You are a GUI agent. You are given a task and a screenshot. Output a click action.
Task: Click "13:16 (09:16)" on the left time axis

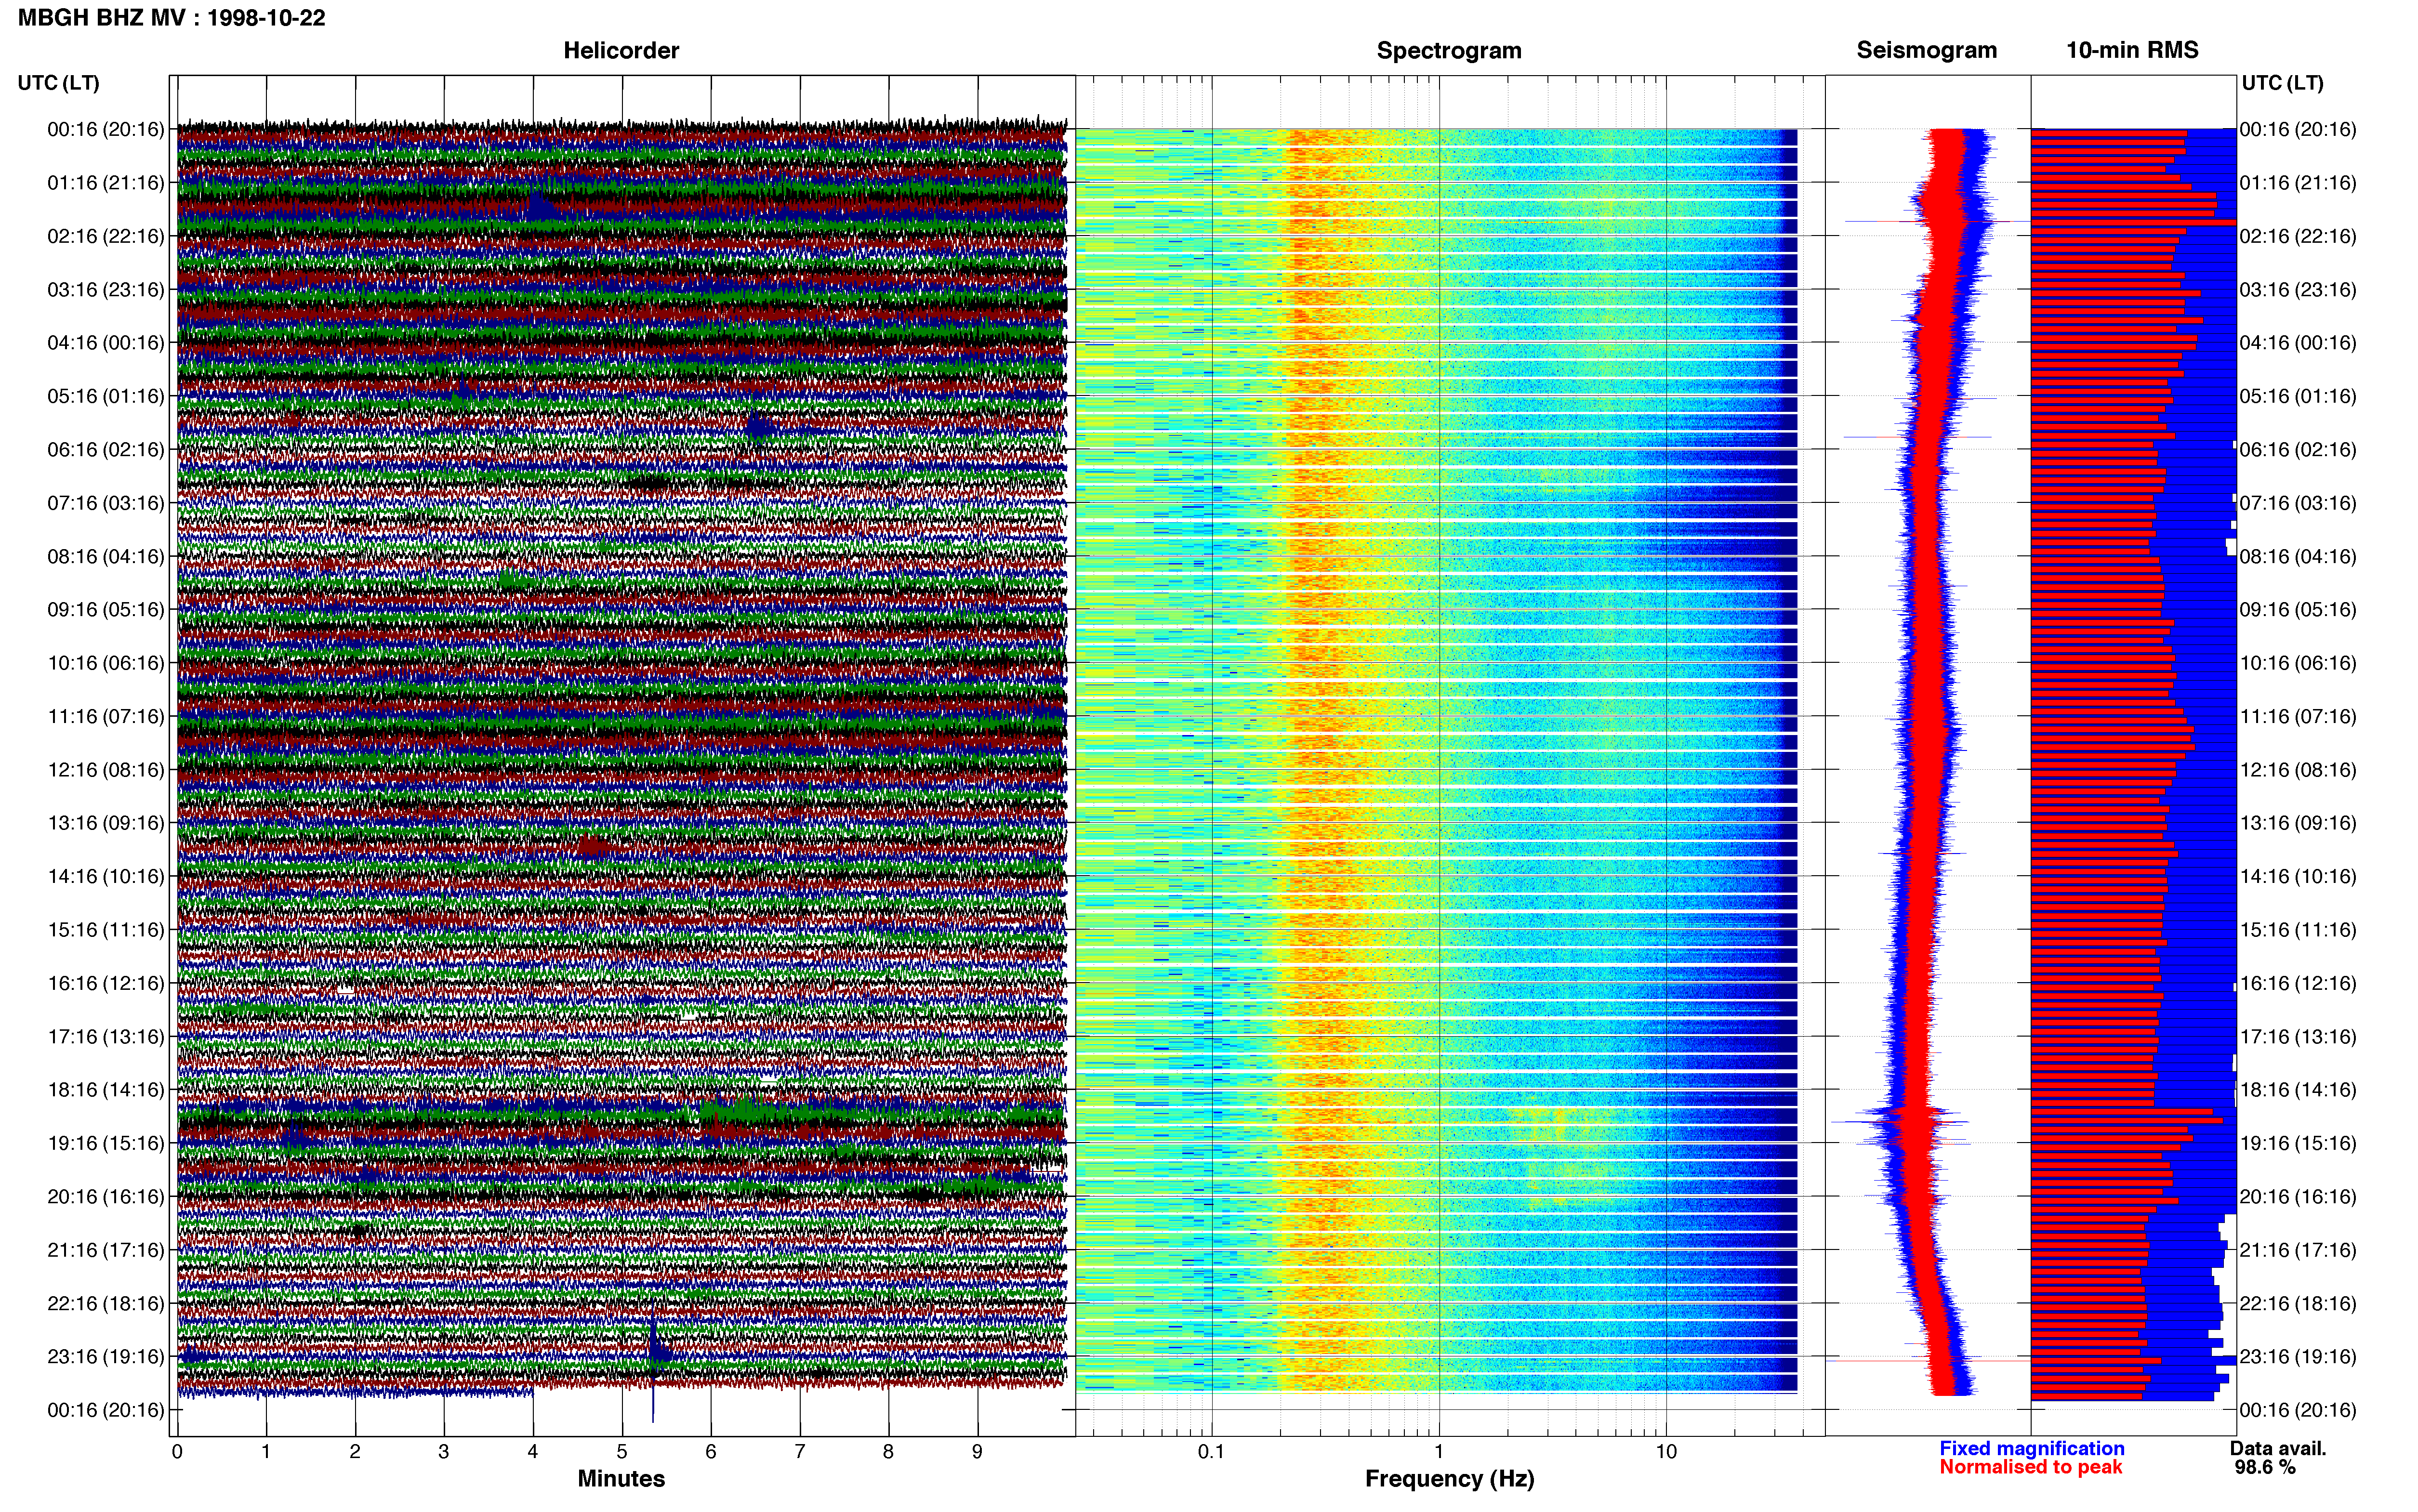pos(106,822)
